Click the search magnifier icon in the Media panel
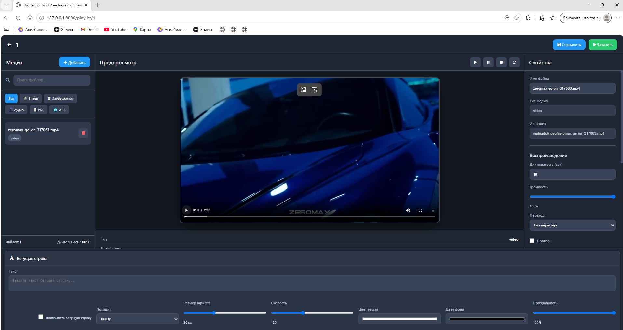Image resolution: width=623 pixels, height=330 pixels. (8, 80)
